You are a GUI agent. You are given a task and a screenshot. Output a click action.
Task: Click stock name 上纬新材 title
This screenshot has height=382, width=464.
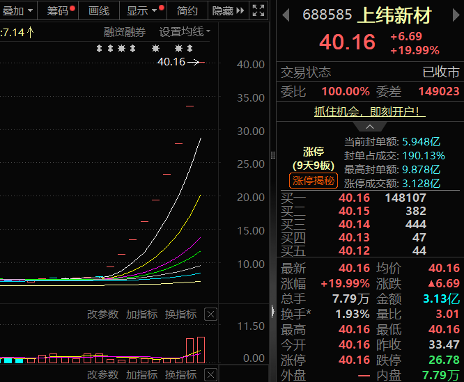tap(394, 15)
